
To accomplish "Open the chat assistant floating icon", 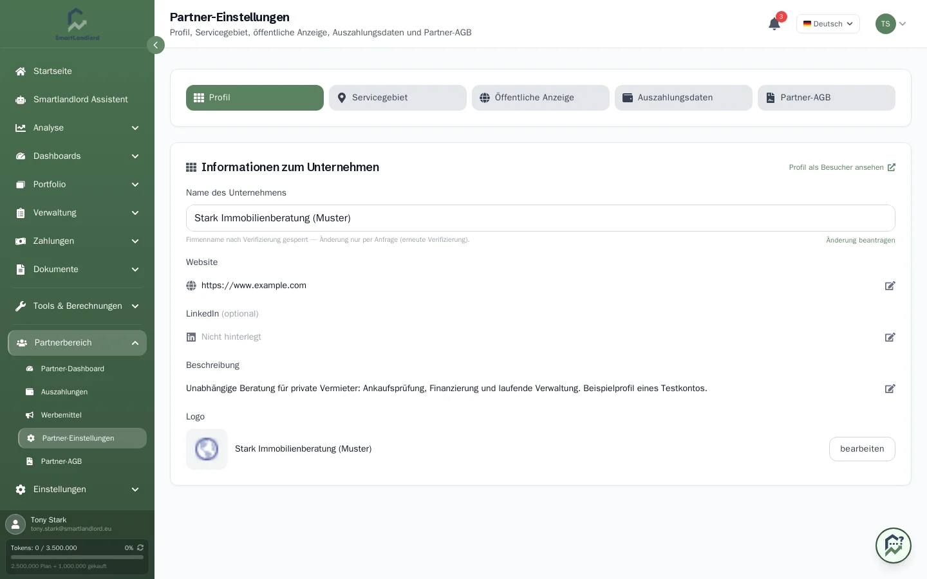I will 894,546.
